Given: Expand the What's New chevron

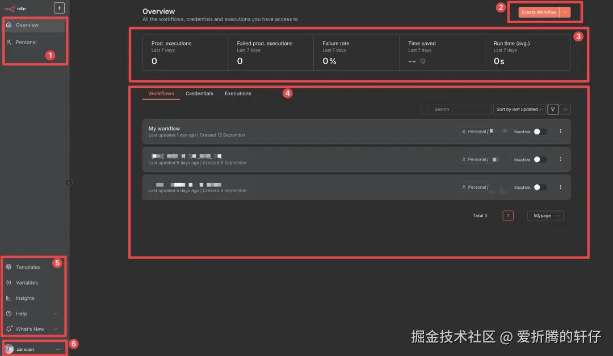Looking at the screenshot, I should [x=55, y=329].
